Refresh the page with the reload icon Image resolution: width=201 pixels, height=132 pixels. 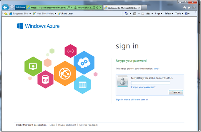[97, 8]
